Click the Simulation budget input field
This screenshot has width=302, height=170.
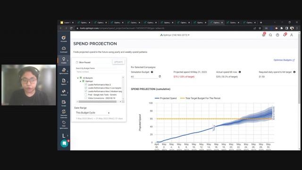click(144, 76)
